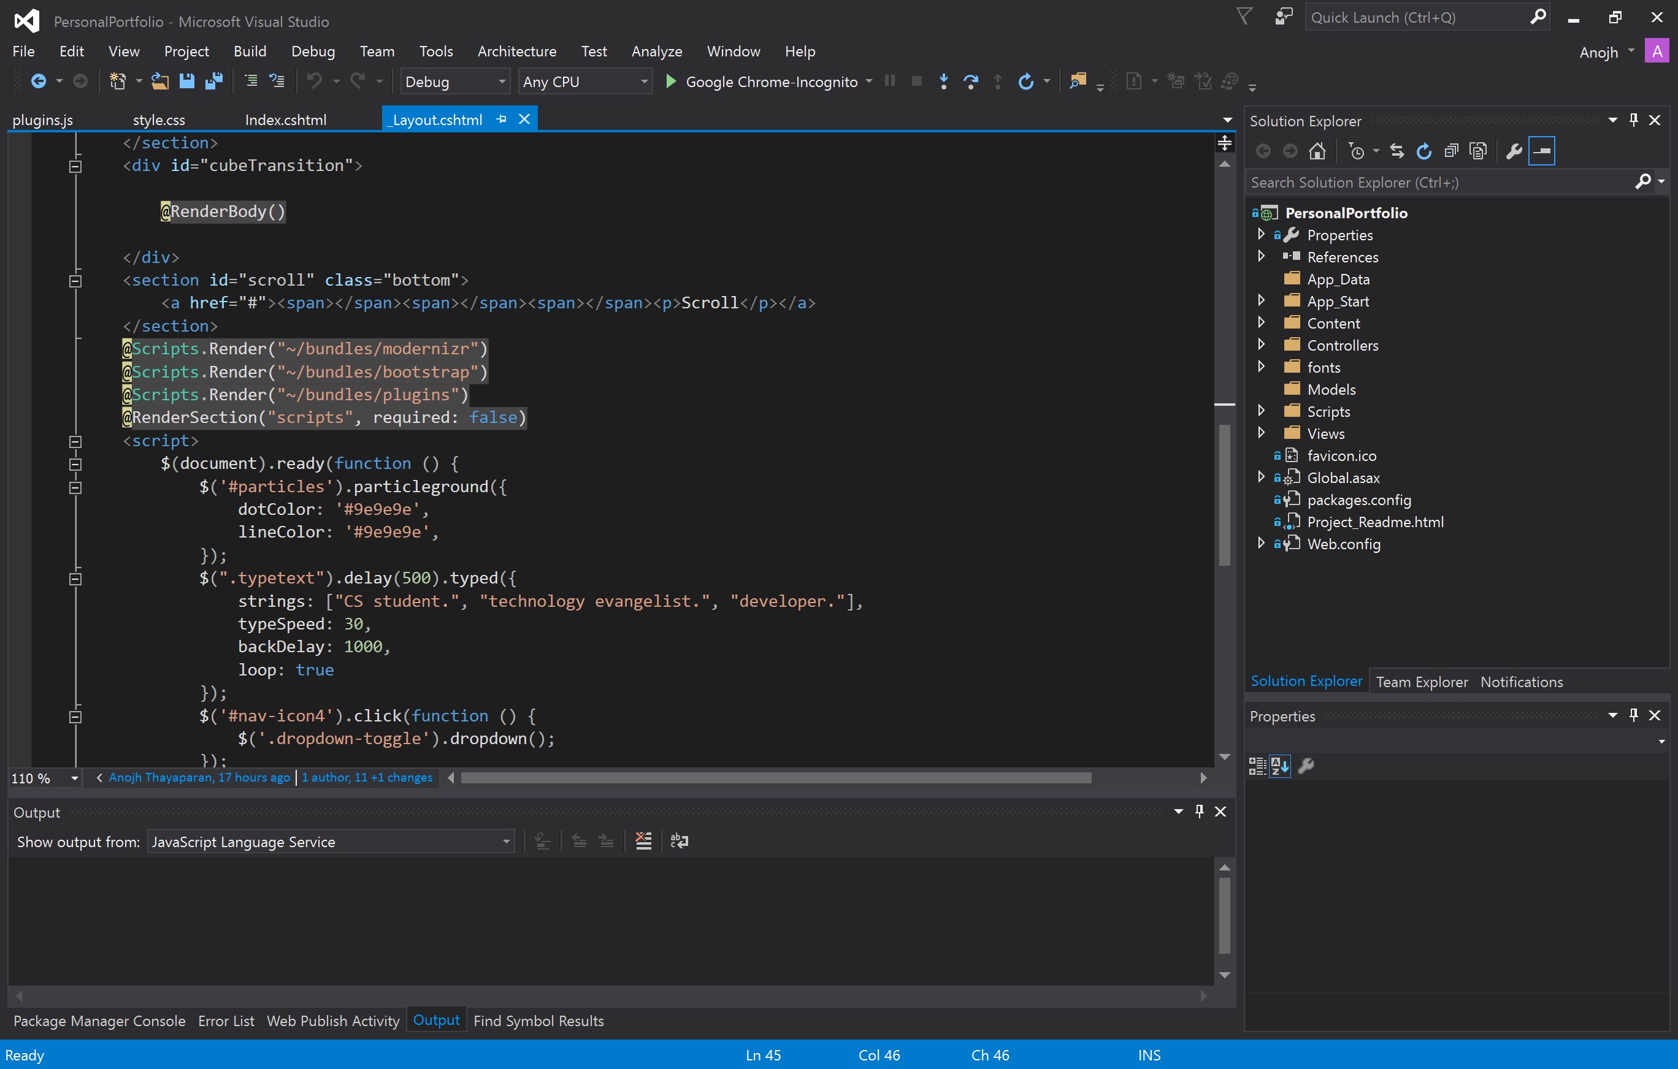Image resolution: width=1678 pixels, height=1069 pixels.
Task: Toggle auto-hide pin on Solution Explorer
Action: coord(1633,120)
